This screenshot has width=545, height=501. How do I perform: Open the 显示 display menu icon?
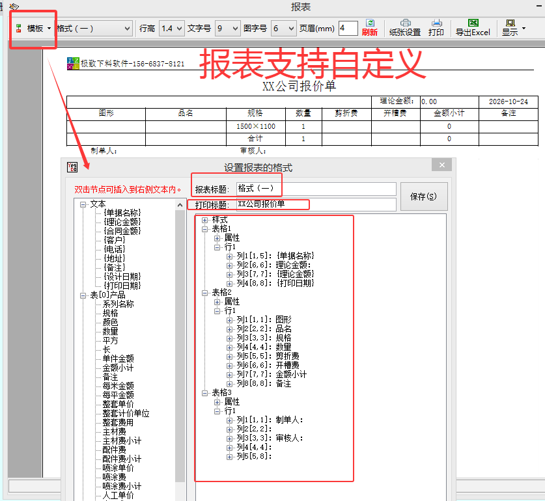[x=510, y=23]
